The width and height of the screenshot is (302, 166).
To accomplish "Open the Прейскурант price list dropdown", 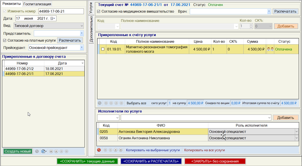I will point(82,47).
